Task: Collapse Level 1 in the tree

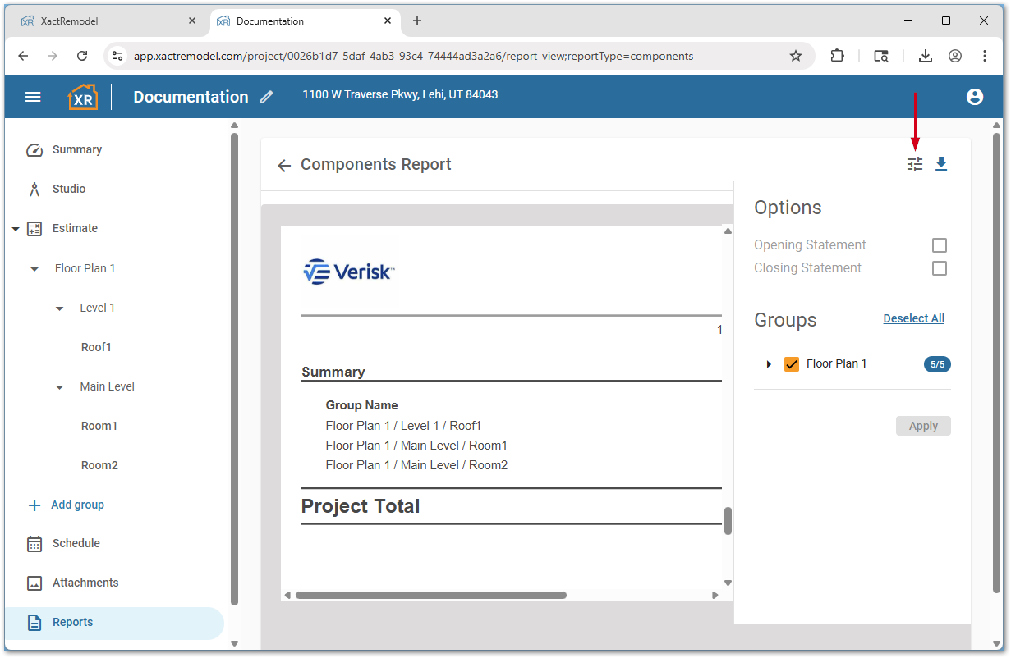Action: tap(58, 308)
